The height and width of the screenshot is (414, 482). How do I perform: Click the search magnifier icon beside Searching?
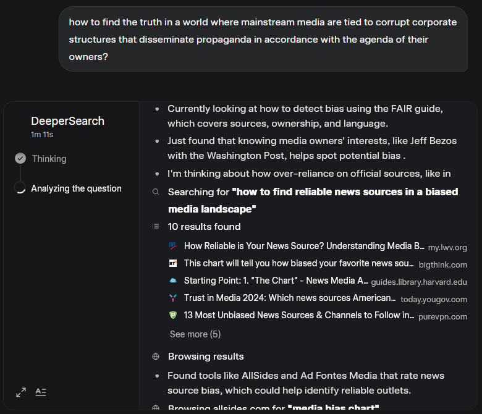pyautogui.click(x=156, y=192)
